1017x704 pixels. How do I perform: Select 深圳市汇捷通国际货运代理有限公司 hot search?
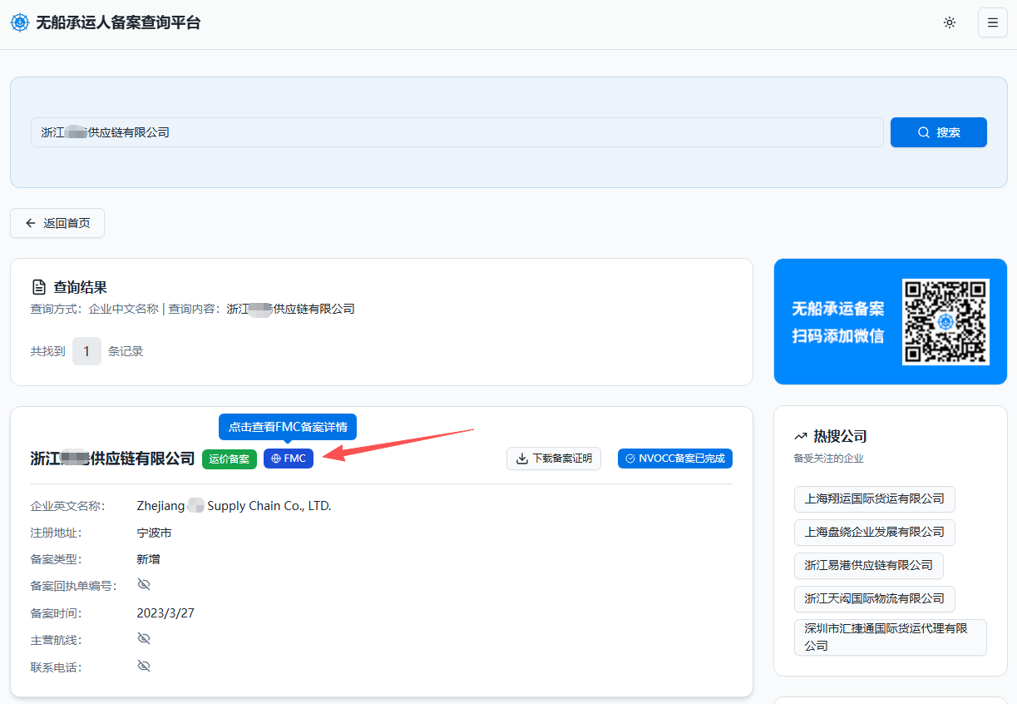(x=890, y=637)
